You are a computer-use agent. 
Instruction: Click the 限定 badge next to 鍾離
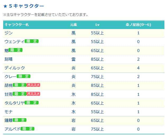coord(20,120)
